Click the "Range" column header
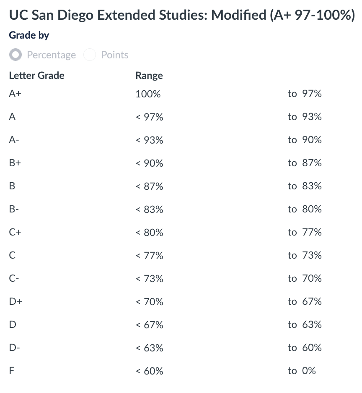This screenshot has width=362, height=393. tap(149, 76)
